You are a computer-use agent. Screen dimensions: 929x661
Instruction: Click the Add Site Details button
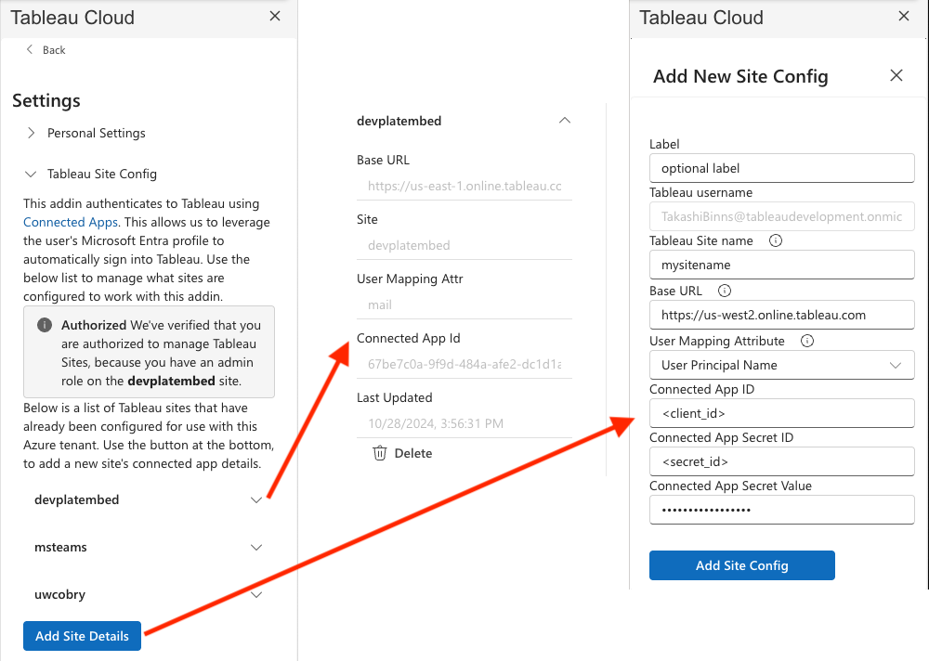(83, 636)
